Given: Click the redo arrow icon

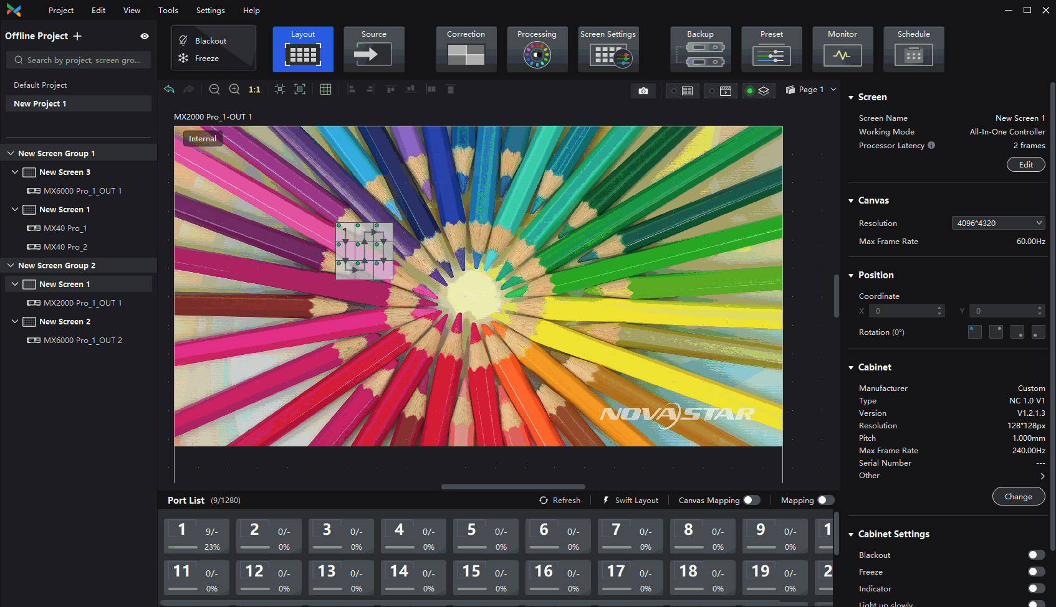Looking at the screenshot, I should point(188,90).
